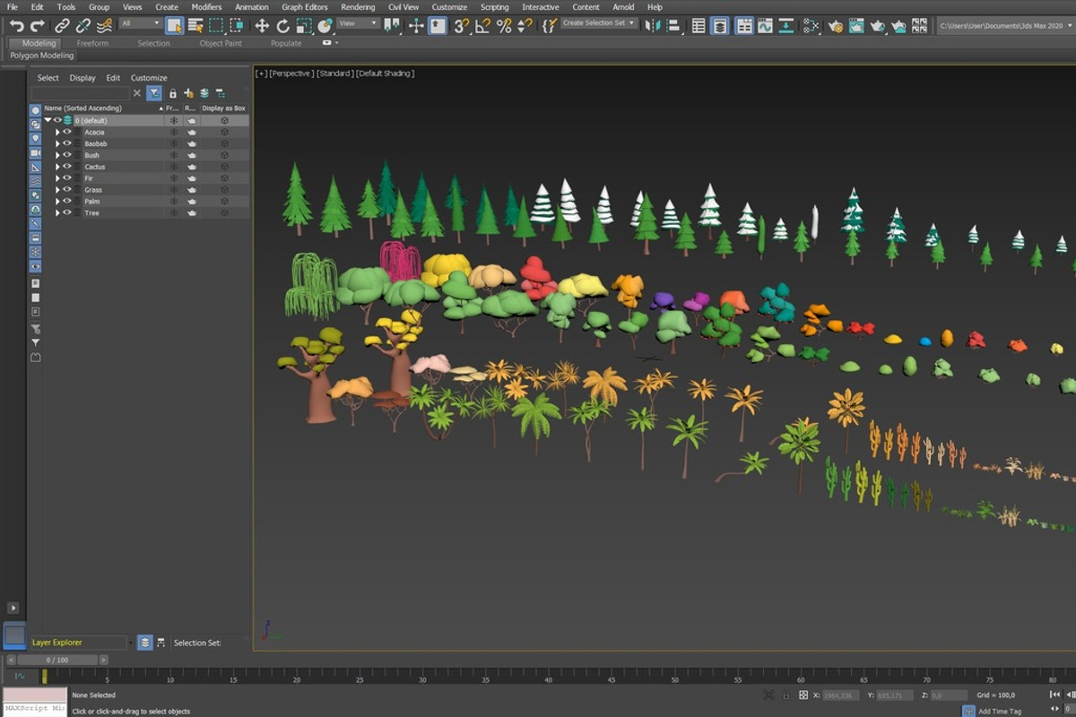The height and width of the screenshot is (717, 1076).
Task: Select the Move tool in toolbar
Action: [x=262, y=26]
